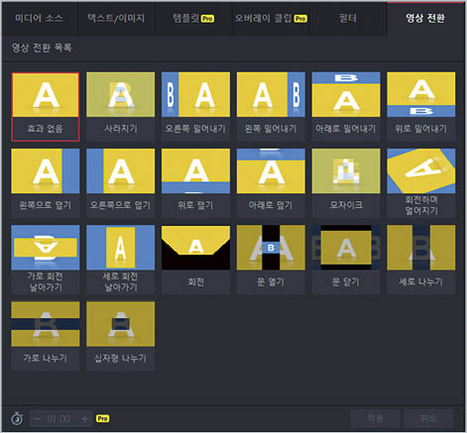Screen dimensions: 467x433
Task: Choose the 세로 나누기 transition
Action: coord(421,260)
